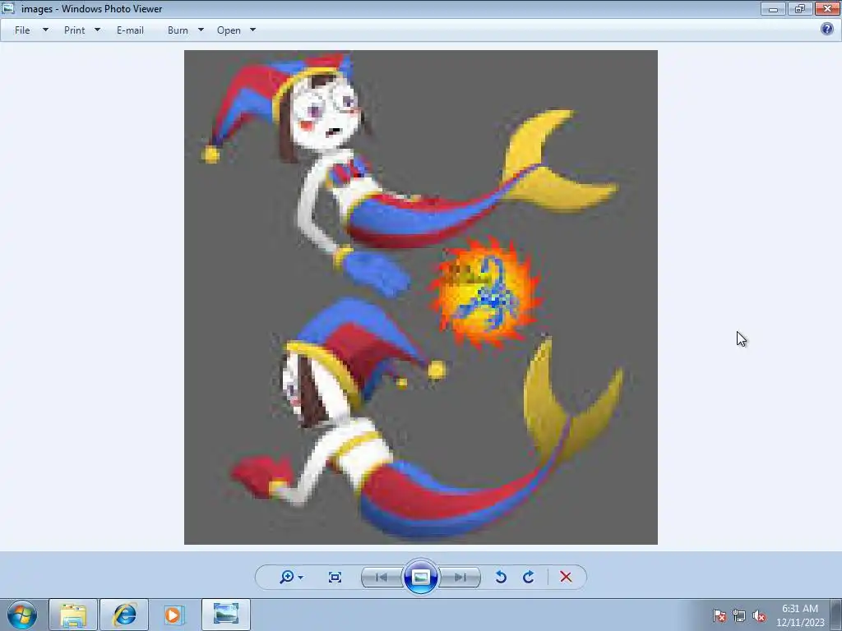The image size is (842, 631).
Task: Open the Print menu
Action: (x=74, y=30)
